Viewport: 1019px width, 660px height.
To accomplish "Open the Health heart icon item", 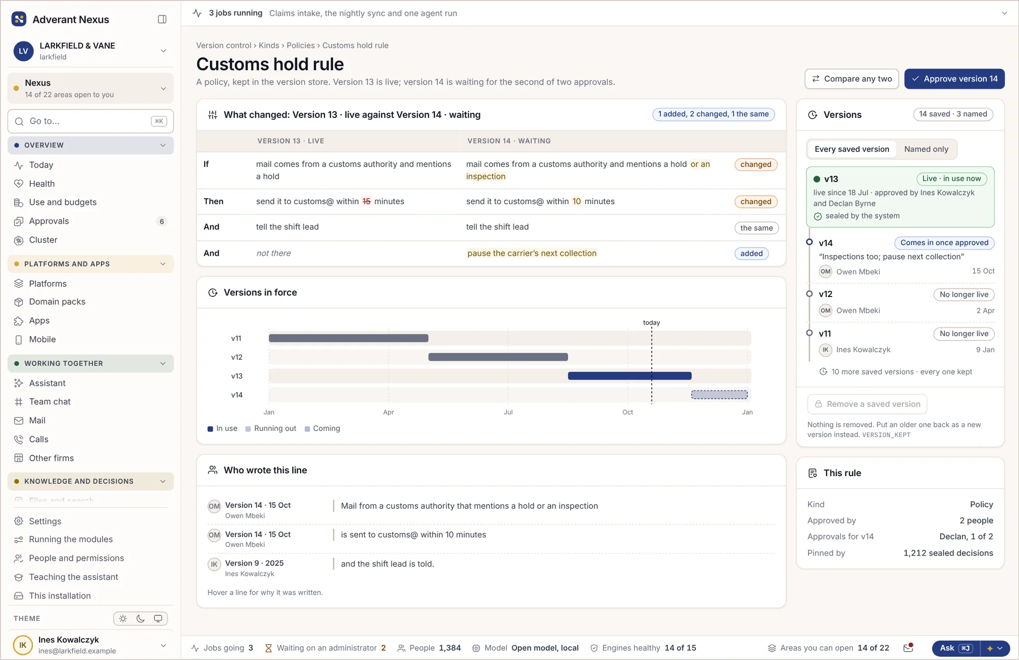I will click(x=91, y=184).
